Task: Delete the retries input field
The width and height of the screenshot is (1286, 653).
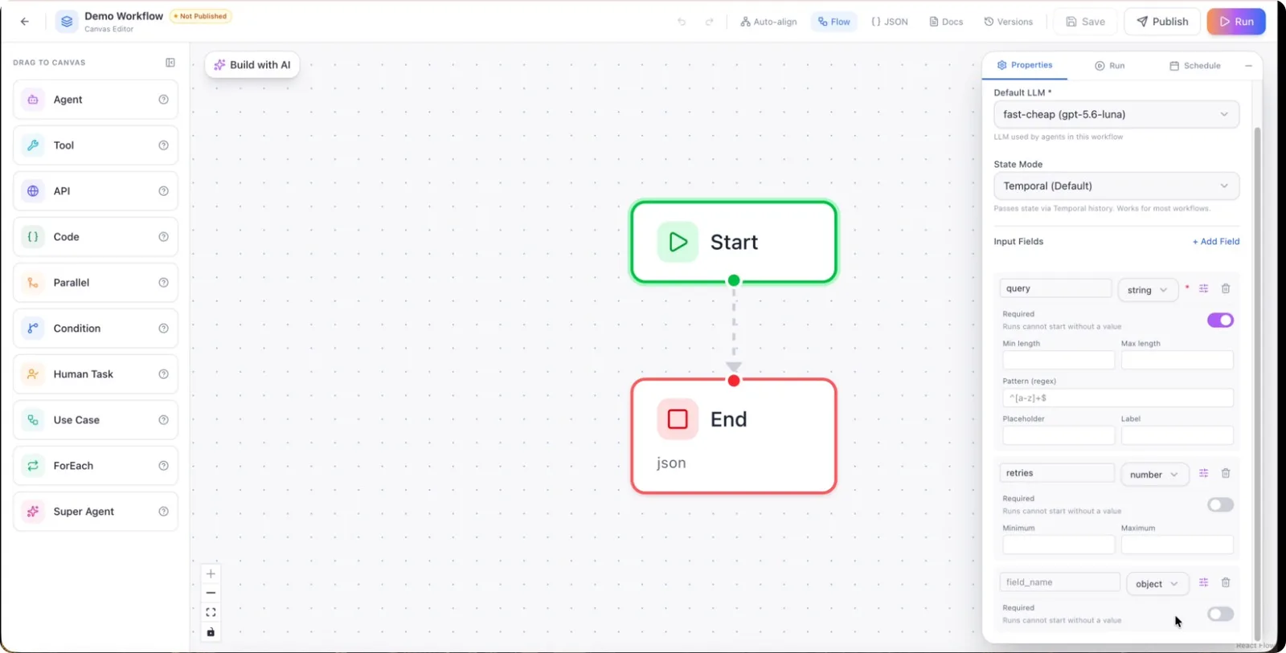Action: click(1226, 473)
